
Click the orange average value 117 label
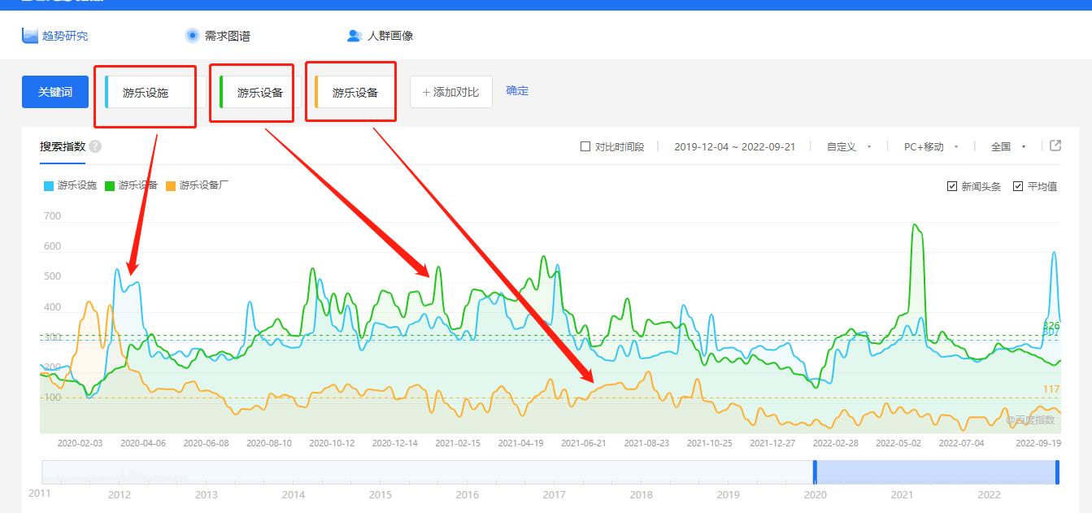point(1051,389)
